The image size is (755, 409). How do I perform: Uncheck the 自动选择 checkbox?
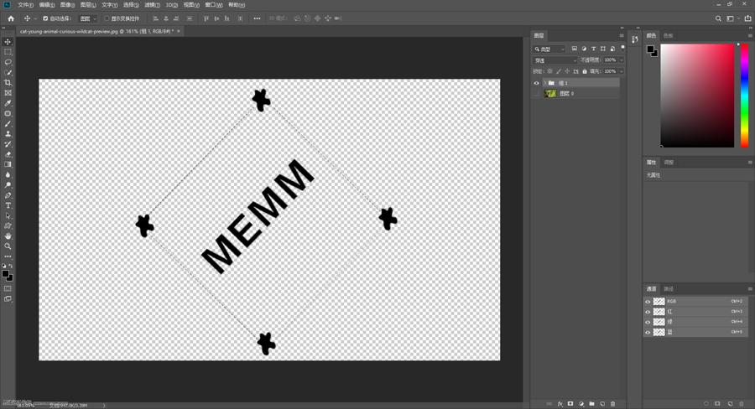[45, 18]
